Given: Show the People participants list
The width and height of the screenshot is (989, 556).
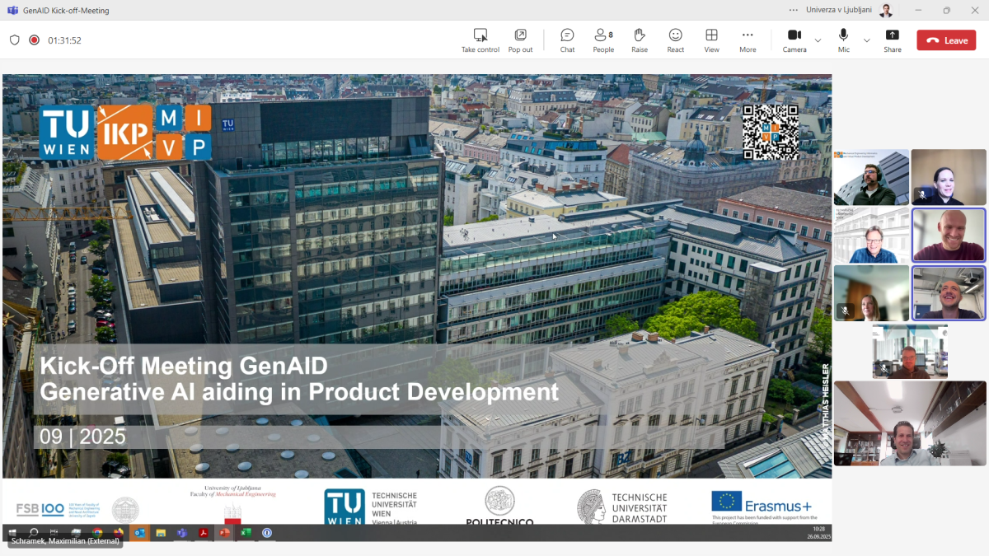Looking at the screenshot, I should 603,40.
